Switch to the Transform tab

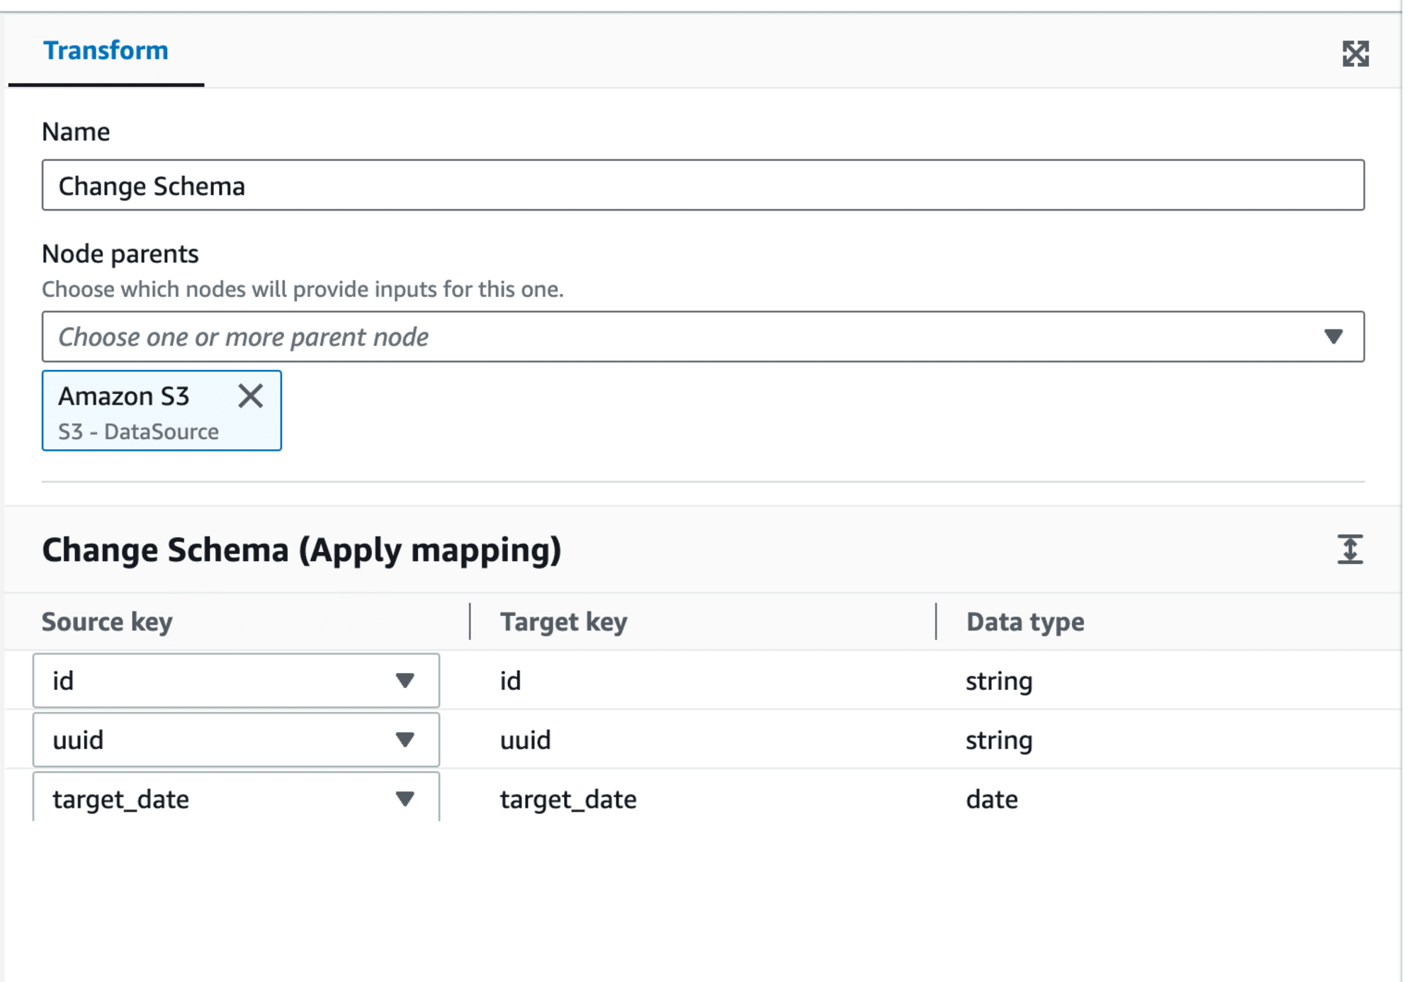click(x=106, y=51)
